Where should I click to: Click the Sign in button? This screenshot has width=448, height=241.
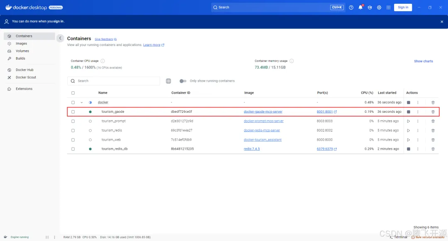403,7
